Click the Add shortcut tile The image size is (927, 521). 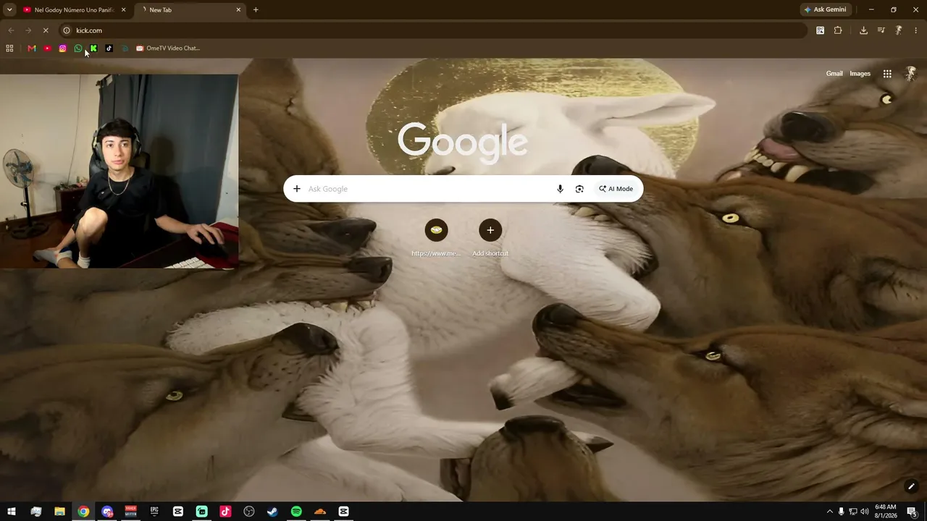[x=490, y=239]
